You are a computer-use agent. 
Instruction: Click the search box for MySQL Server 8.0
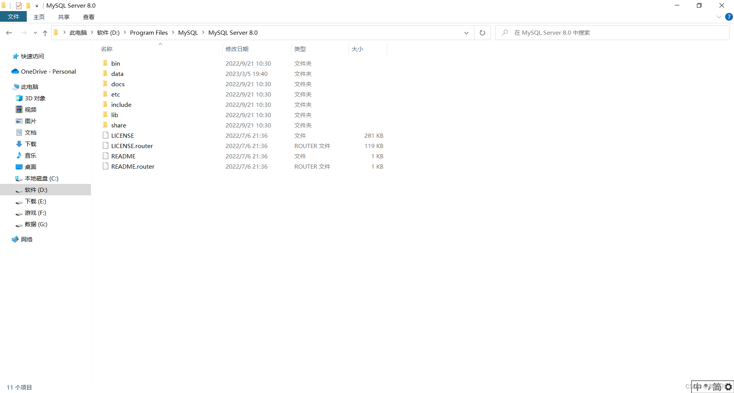[612, 33]
